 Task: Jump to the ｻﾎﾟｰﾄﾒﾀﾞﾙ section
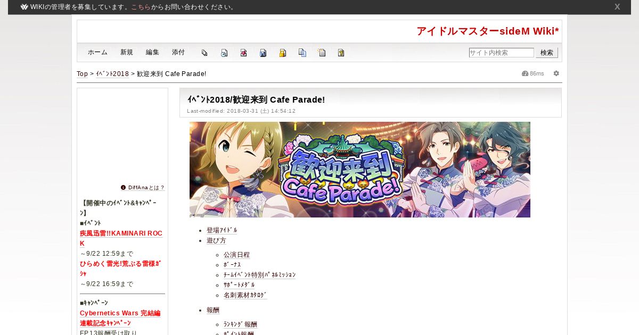pos(239,285)
